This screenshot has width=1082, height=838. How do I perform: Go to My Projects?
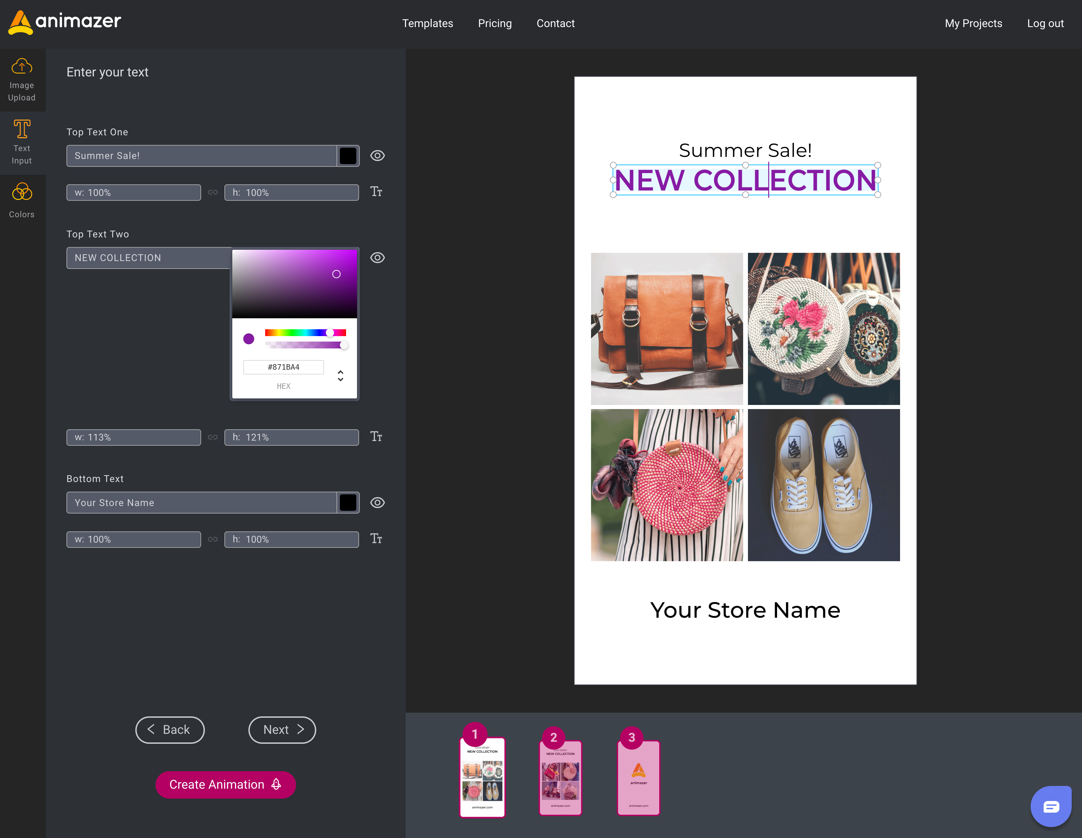click(973, 23)
